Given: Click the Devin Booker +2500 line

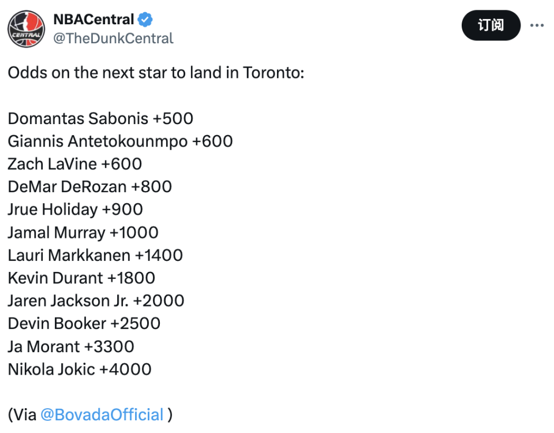Looking at the screenshot, I should (84, 323).
